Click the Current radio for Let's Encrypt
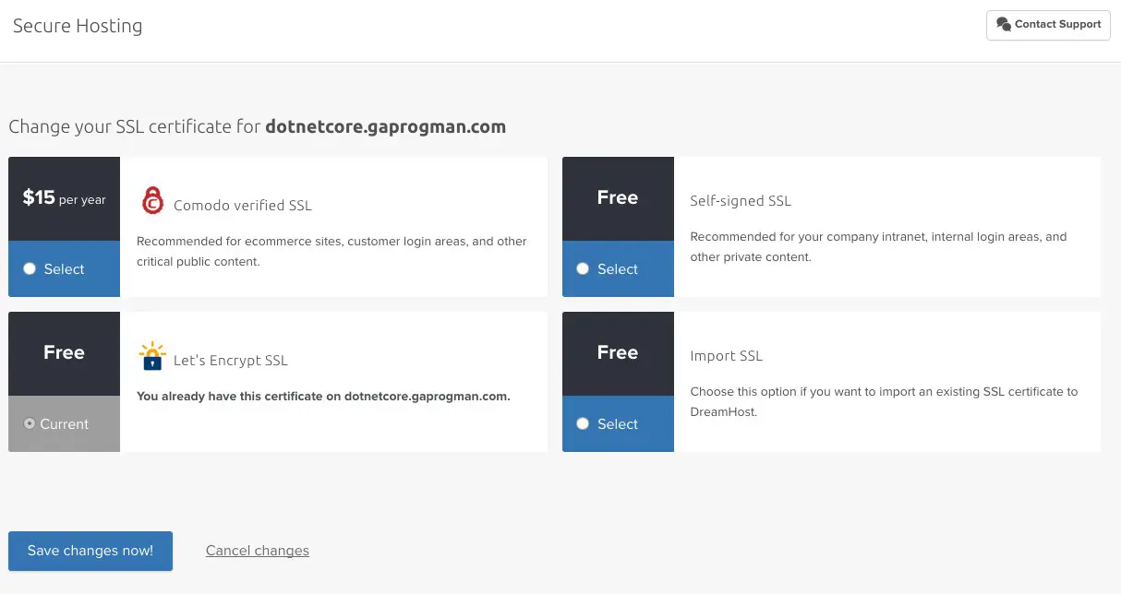1121x594 pixels. (30, 423)
